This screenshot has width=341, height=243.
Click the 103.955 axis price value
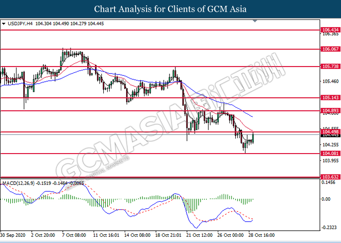(330, 160)
